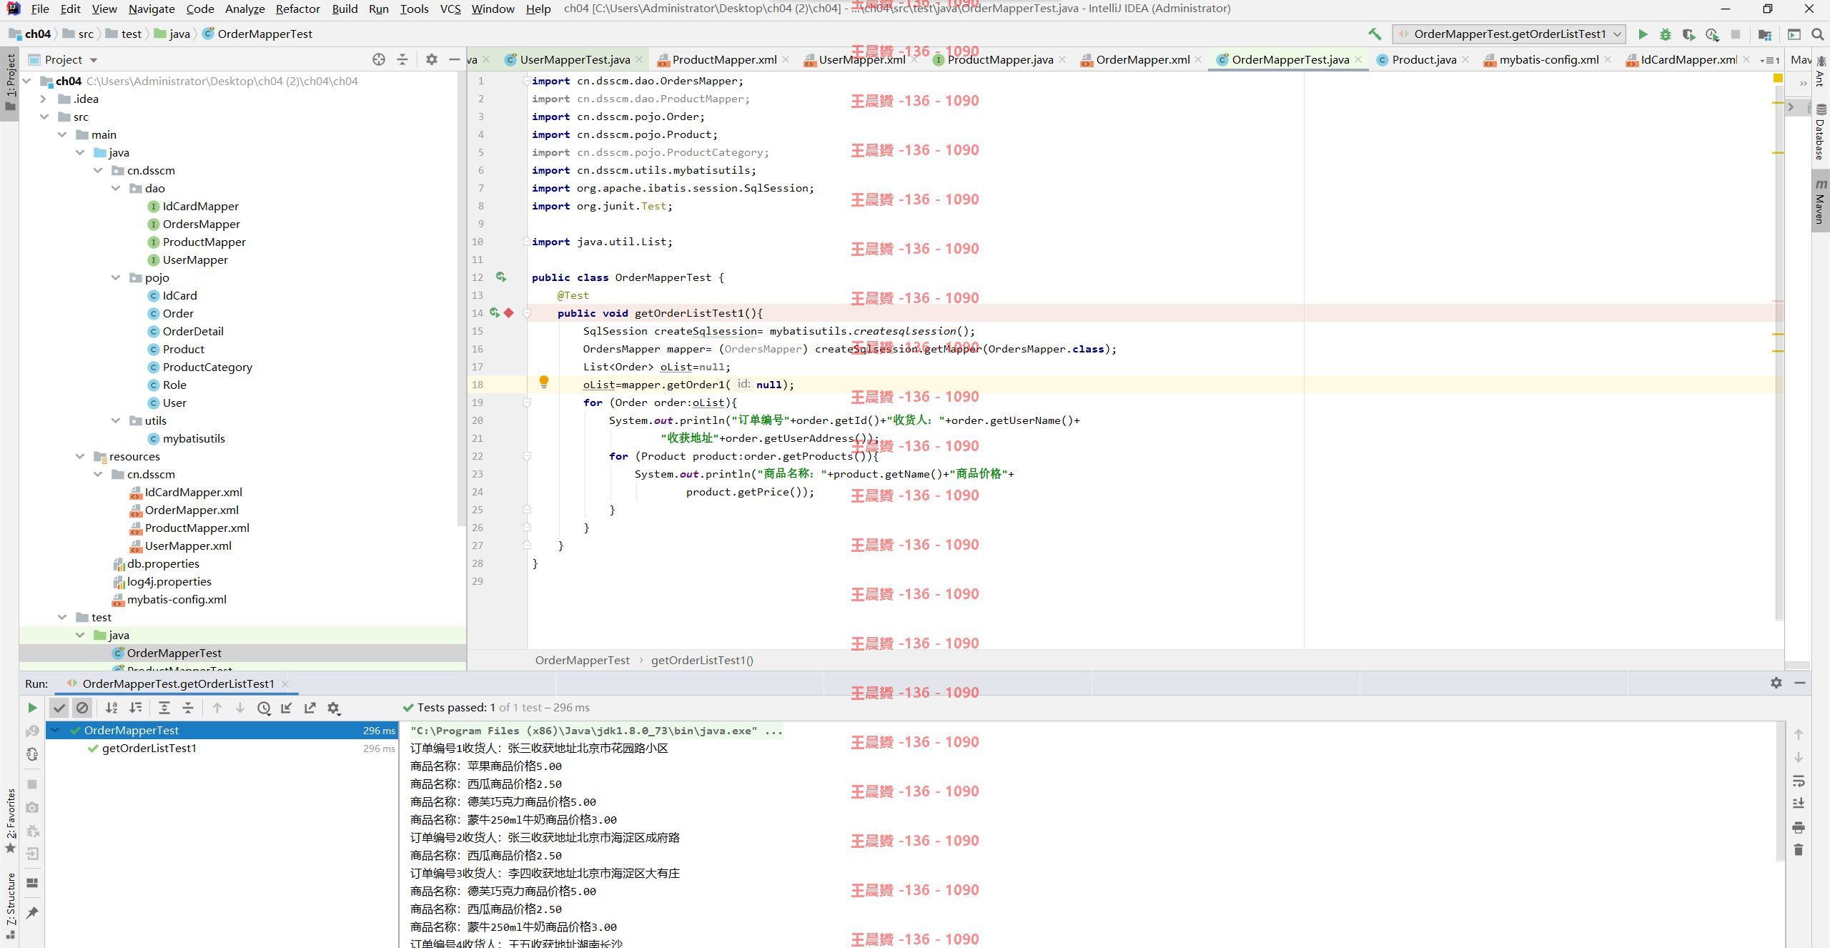Image resolution: width=1830 pixels, height=948 pixels.
Task: Open test history clock icon
Action: pyautogui.click(x=264, y=708)
